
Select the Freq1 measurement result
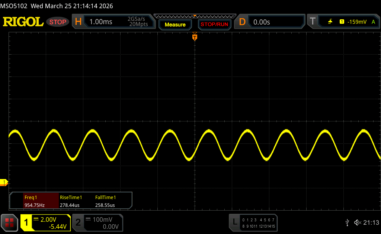coord(35,201)
